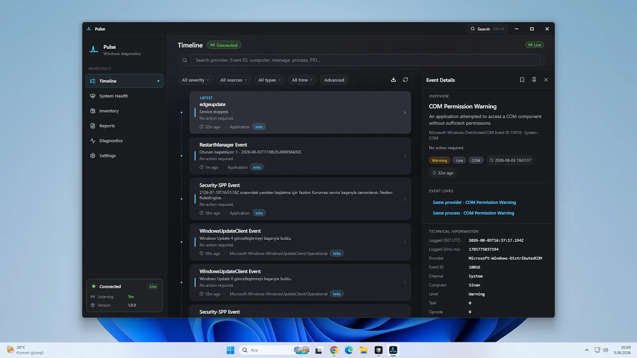The width and height of the screenshot is (637, 358).
Task: Open Microsoft Edge from the taskbar
Action: point(349,350)
